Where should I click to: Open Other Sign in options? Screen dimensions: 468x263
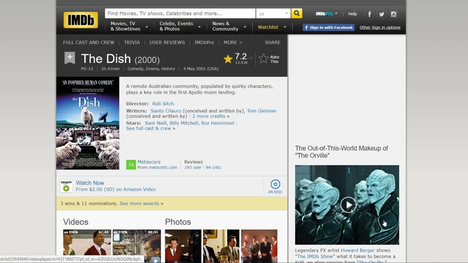(380, 27)
